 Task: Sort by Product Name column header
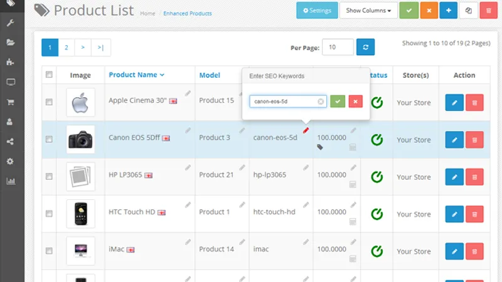[136, 75]
